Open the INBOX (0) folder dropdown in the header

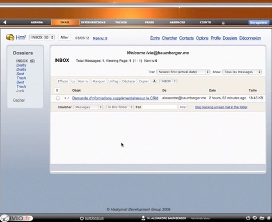(42, 37)
